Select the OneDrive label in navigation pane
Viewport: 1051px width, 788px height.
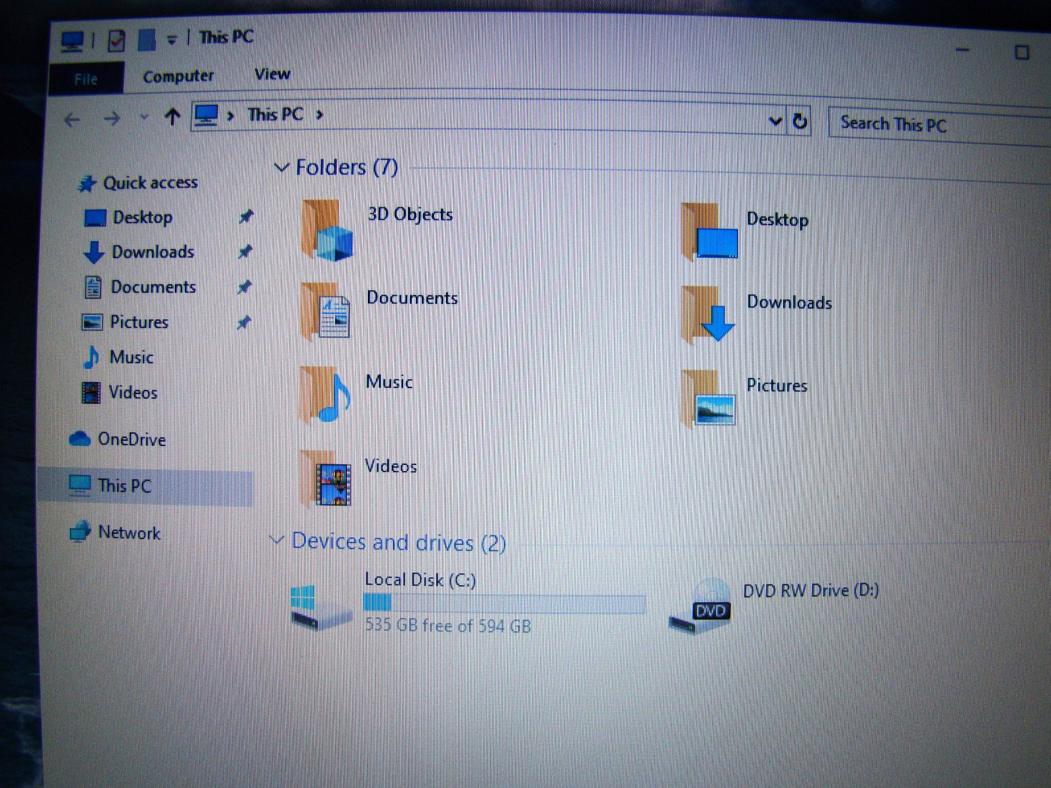coord(131,439)
